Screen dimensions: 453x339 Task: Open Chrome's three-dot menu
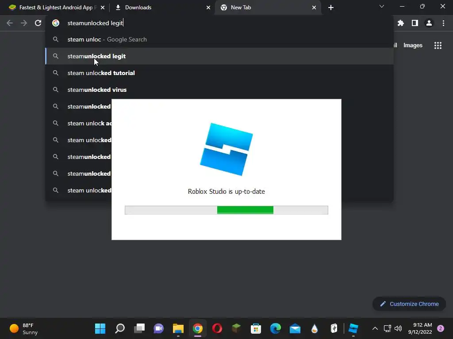[x=443, y=23]
